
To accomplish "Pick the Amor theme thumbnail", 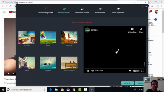I will (x=27, y=63).
